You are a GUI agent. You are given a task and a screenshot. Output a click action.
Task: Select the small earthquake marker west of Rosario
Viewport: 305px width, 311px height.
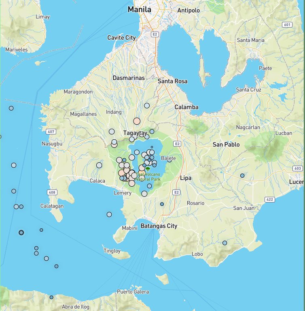coord(162,204)
